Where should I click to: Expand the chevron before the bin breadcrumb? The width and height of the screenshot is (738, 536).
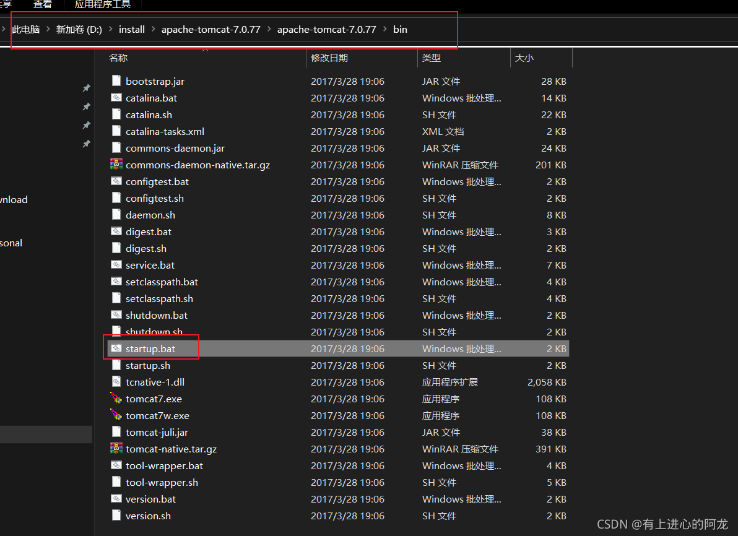(384, 29)
